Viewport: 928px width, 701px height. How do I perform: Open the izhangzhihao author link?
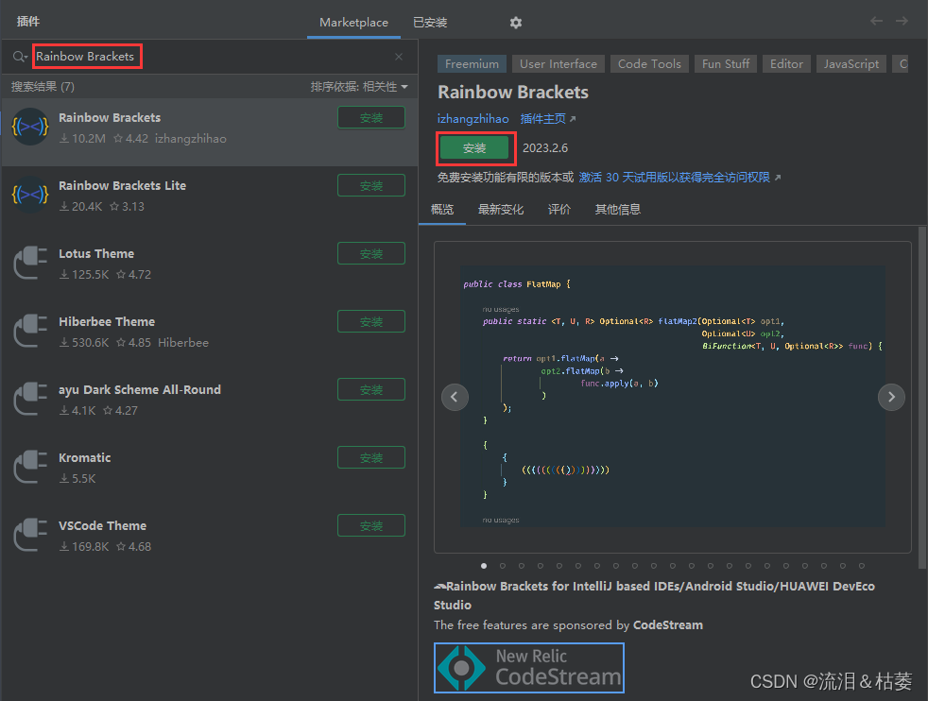(x=473, y=119)
